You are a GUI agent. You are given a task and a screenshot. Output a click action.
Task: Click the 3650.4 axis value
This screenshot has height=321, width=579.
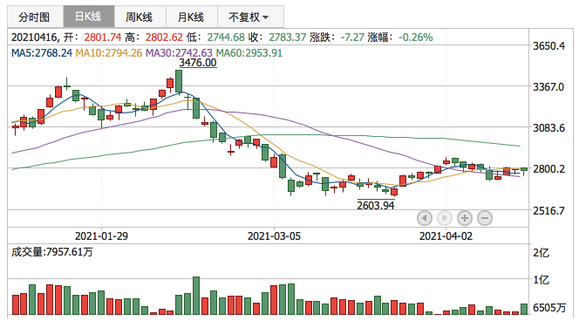tap(548, 46)
